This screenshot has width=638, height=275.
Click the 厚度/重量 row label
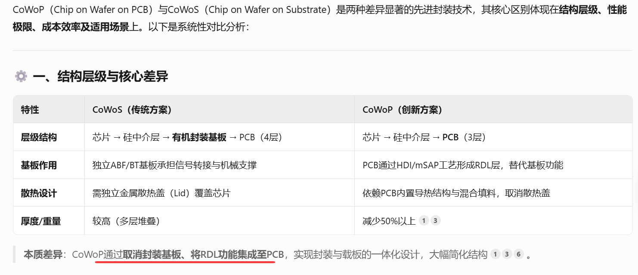[41, 221]
